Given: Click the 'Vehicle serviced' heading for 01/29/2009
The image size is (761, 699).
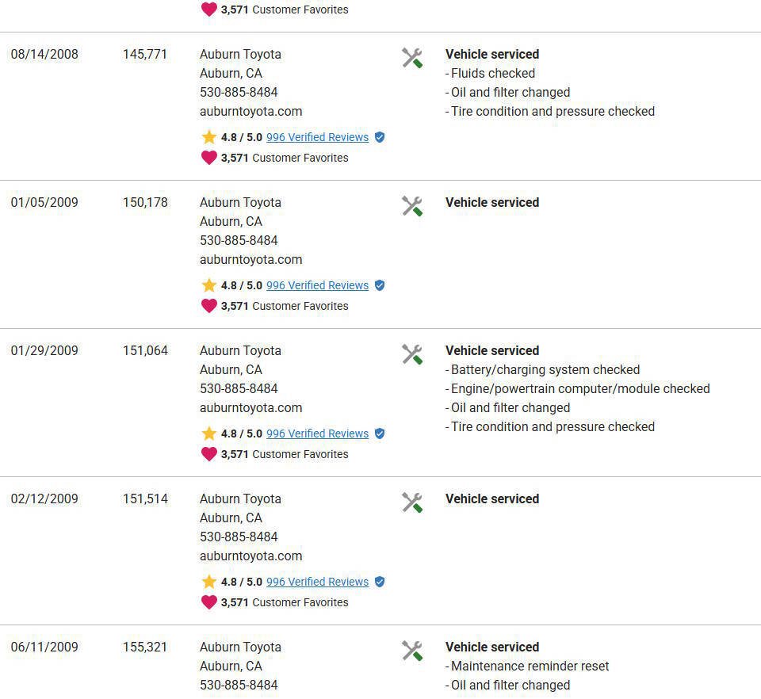Looking at the screenshot, I should pos(492,351).
